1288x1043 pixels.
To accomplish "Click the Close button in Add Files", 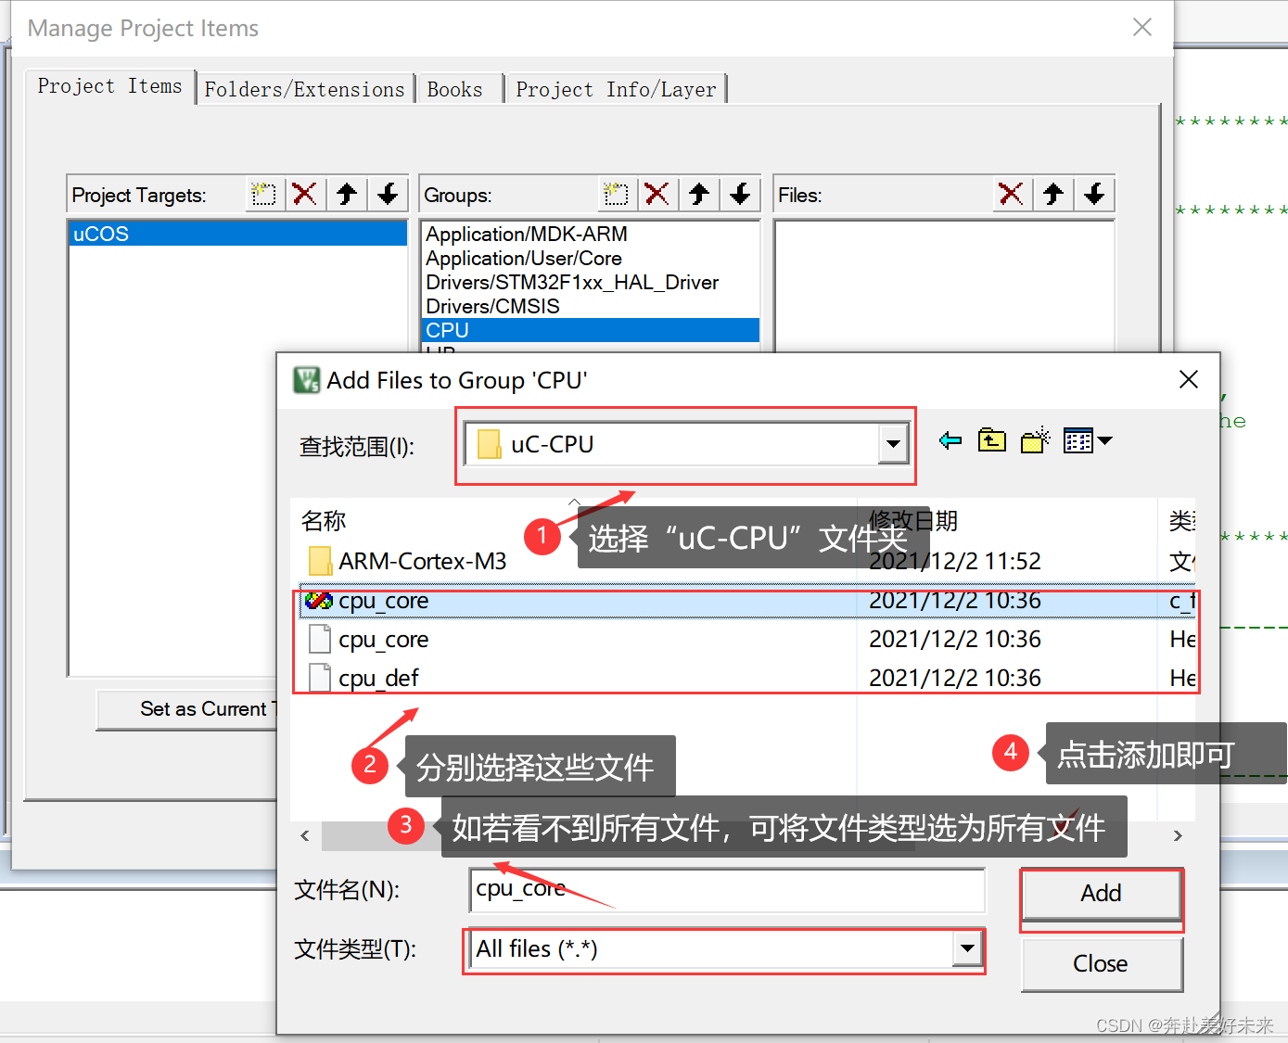I will (x=1102, y=964).
